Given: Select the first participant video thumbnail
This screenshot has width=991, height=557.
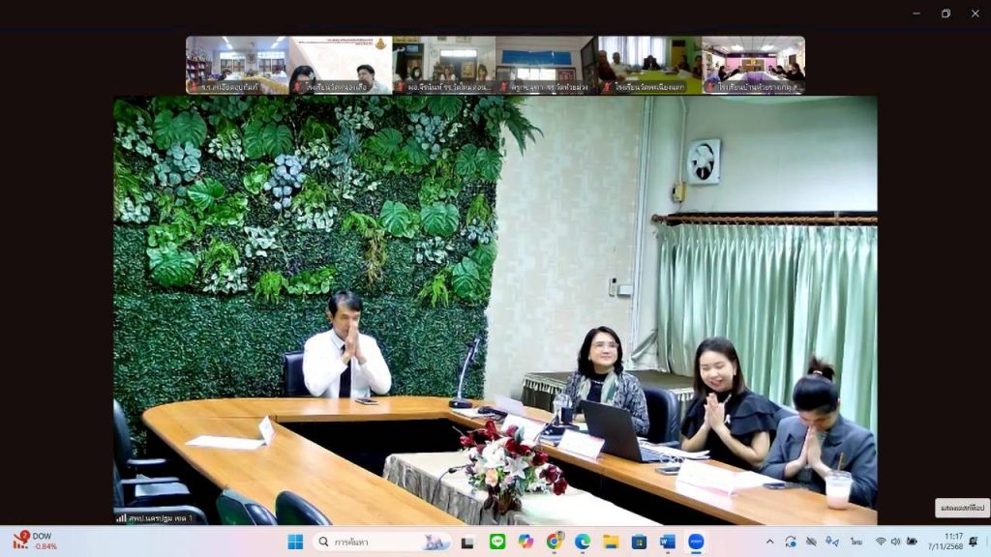Looking at the screenshot, I should point(237,65).
